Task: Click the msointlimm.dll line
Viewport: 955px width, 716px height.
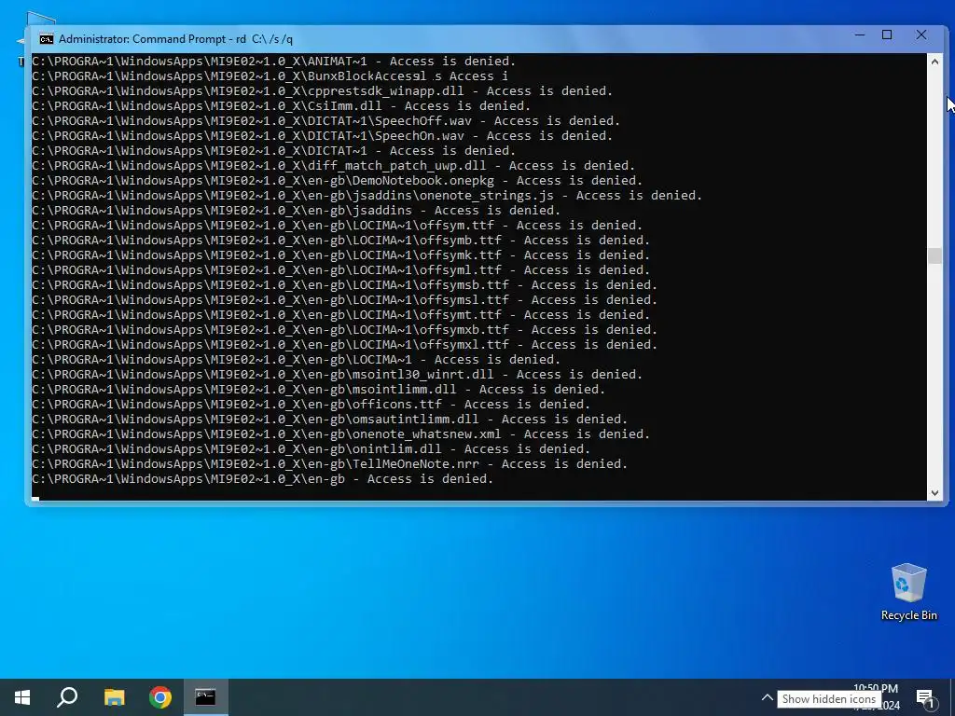Action: coord(319,390)
